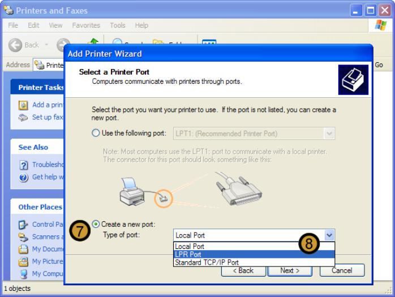
Task: Click the Scanners and Cameras link
Action: [48, 236]
